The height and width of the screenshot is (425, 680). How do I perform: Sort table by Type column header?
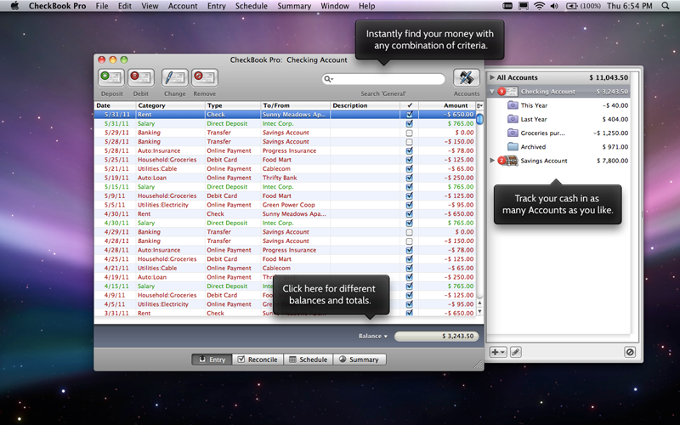(x=233, y=105)
